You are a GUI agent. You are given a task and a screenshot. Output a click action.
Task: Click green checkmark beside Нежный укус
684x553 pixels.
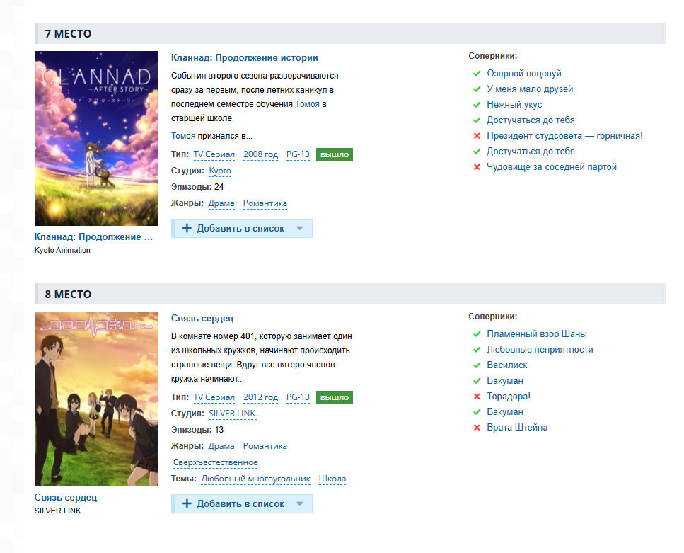[x=477, y=104]
